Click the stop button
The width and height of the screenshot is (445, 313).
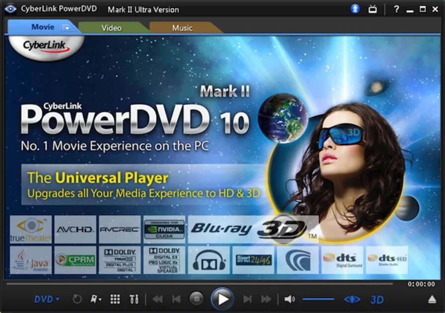(x=196, y=299)
